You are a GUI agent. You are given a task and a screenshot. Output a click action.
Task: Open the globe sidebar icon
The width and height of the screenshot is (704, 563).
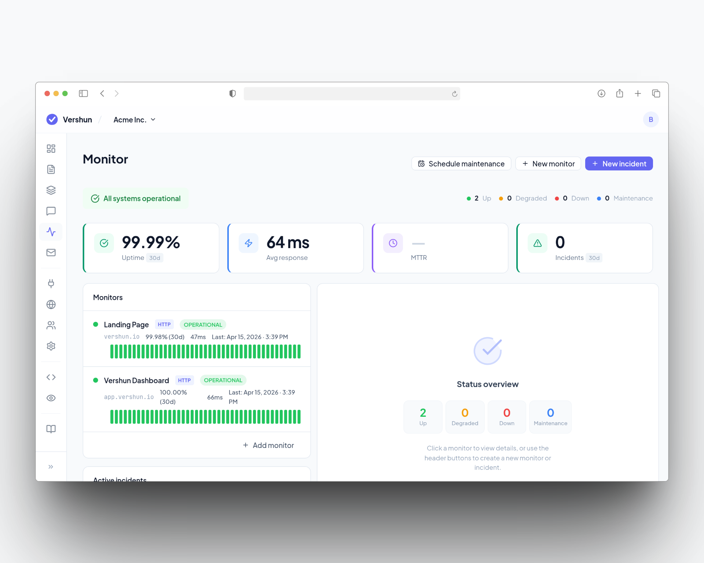pyautogui.click(x=51, y=304)
